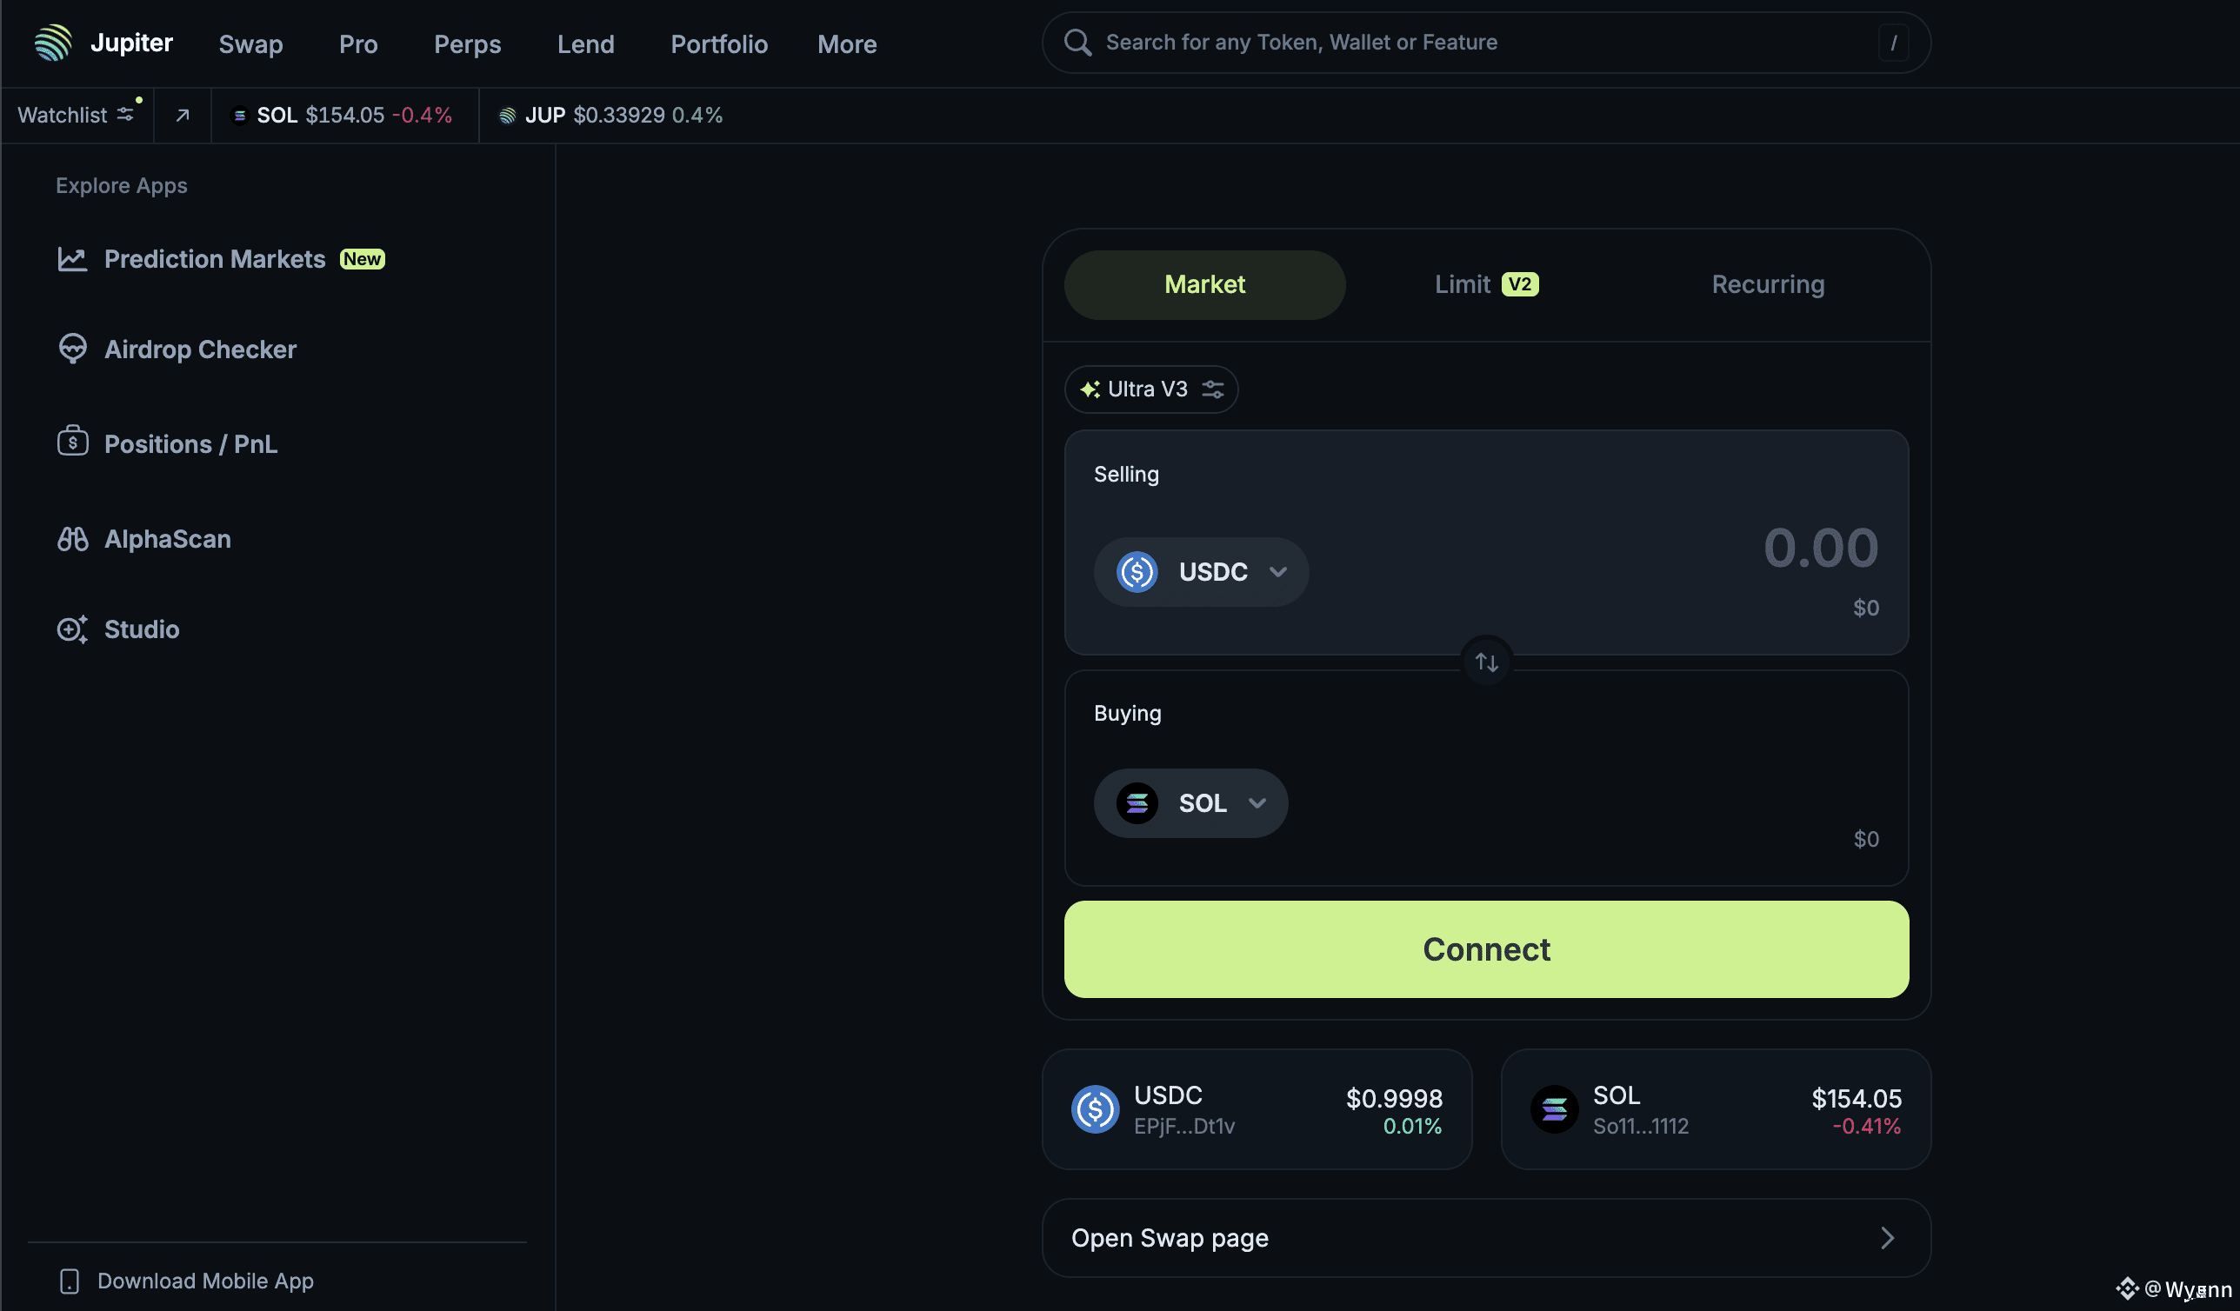The width and height of the screenshot is (2240, 1311).
Task: Click the Jupiter logo icon
Action: [52, 43]
